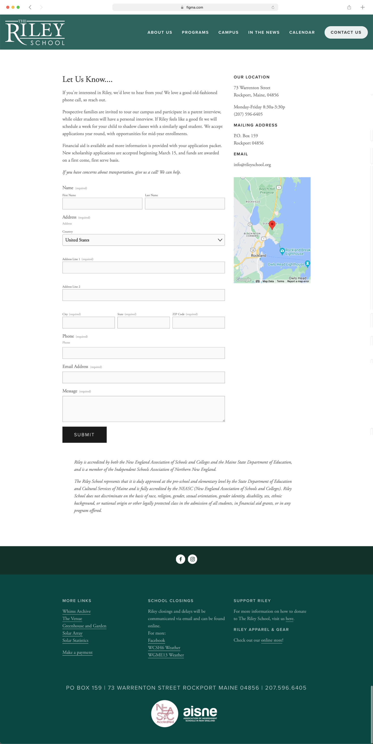Click Map Data on the map
The image size is (373, 744).
tap(268, 281)
